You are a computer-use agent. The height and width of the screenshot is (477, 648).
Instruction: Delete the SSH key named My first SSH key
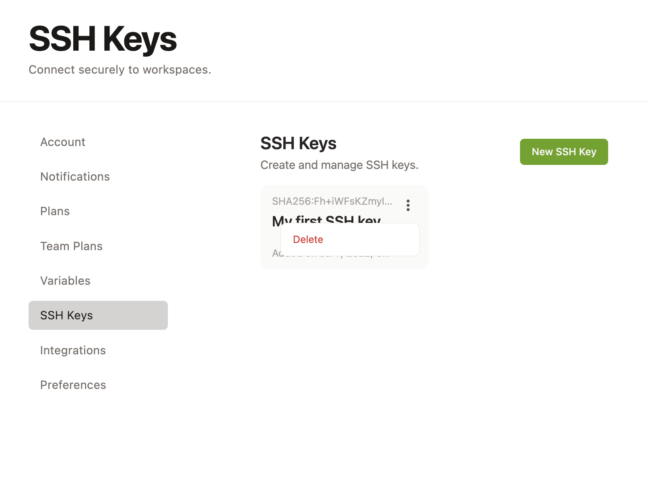[x=308, y=239]
